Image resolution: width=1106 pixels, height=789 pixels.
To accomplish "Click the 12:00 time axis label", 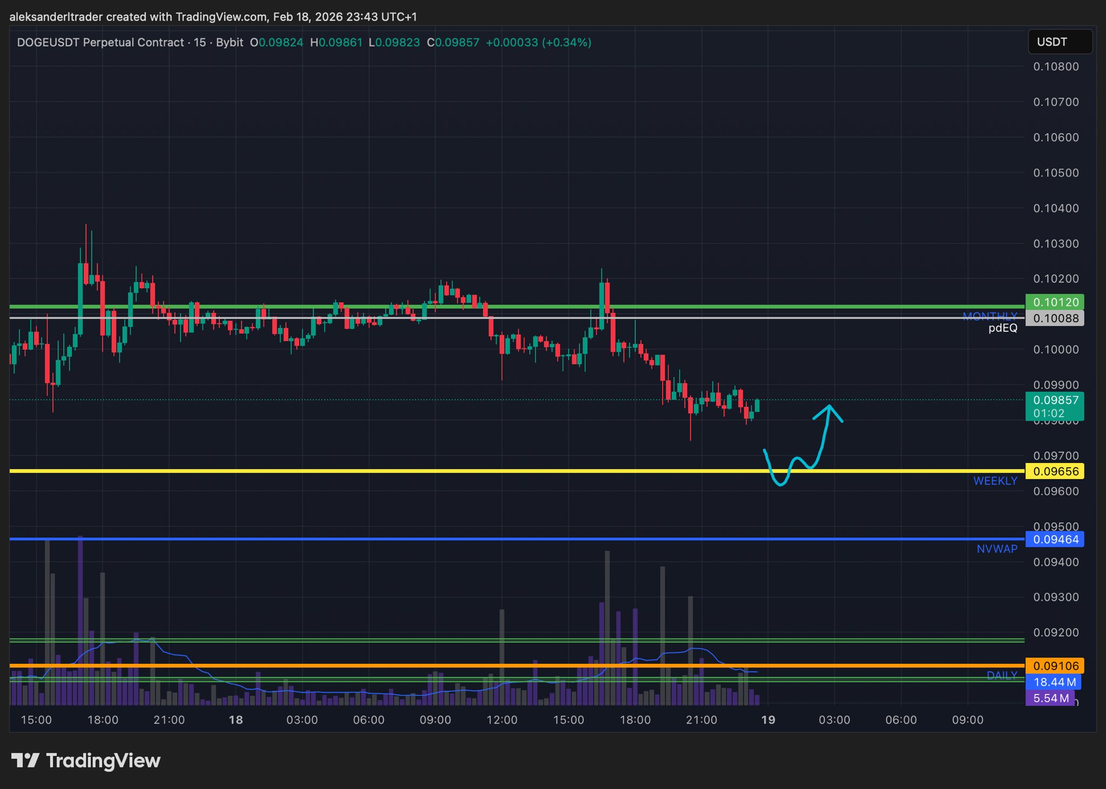I will coord(502,720).
